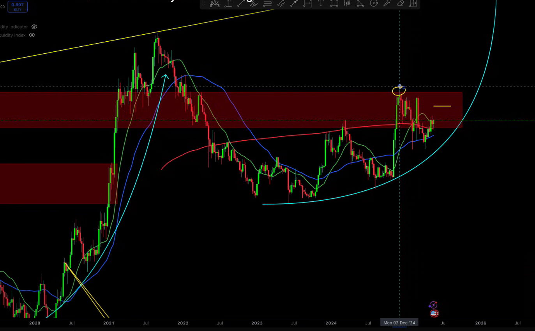Screen dimensions: 535x331
Task: Select the Rectangle drawing tool
Action: 334,4
